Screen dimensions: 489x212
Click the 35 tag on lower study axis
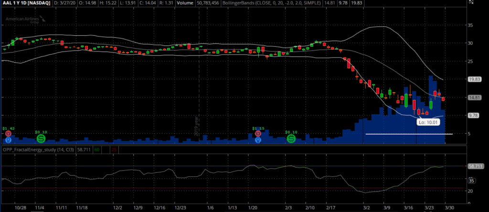(x=472, y=181)
